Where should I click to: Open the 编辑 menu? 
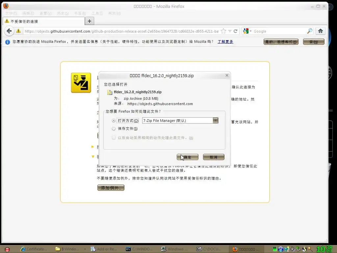click(x=28, y=13)
